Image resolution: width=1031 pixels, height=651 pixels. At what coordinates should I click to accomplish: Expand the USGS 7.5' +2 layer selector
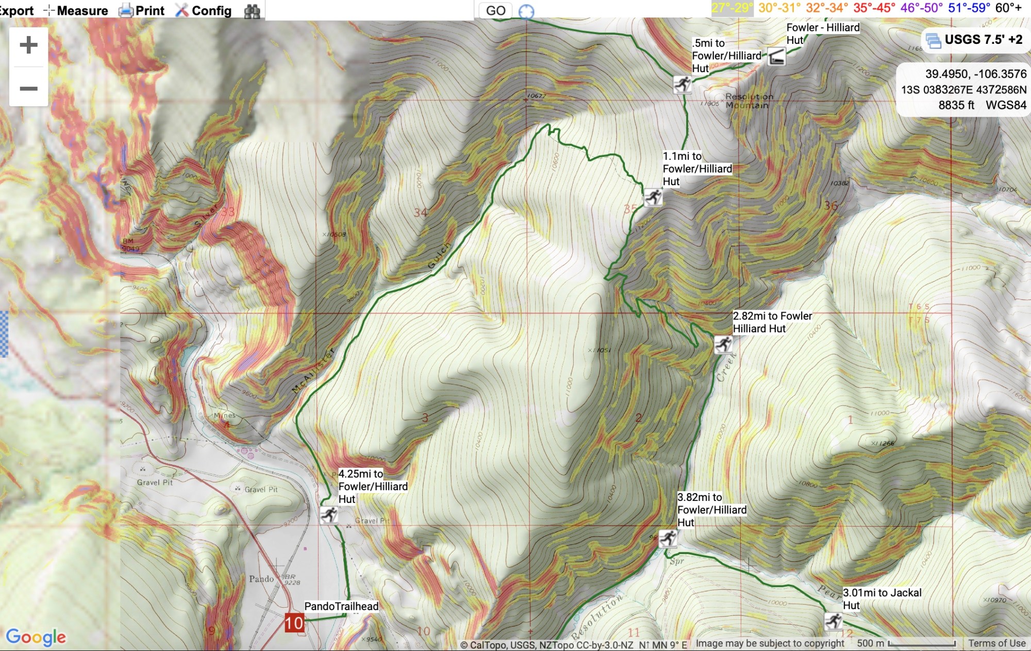click(x=975, y=40)
